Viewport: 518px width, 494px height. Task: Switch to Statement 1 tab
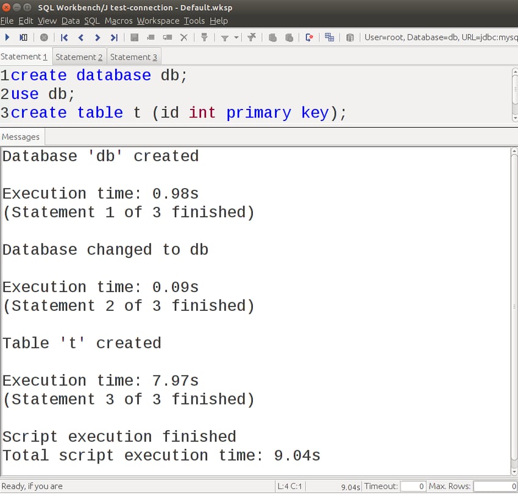pyautogui.click(x=24, y=57)
